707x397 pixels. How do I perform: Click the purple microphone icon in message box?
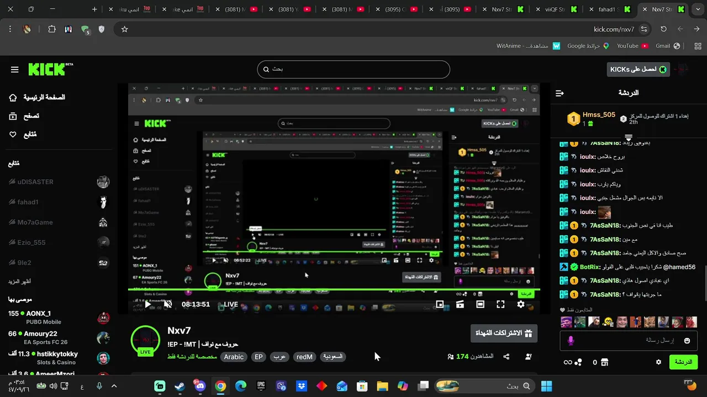tap(571, 341)
